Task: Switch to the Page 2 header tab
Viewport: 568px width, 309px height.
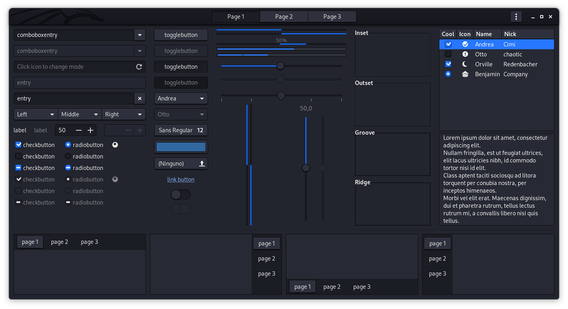Action: click(x=284, y=17)
